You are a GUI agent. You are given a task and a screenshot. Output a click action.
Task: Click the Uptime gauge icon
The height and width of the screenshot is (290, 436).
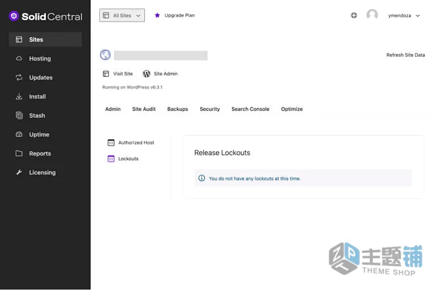(x=19, y=135)
